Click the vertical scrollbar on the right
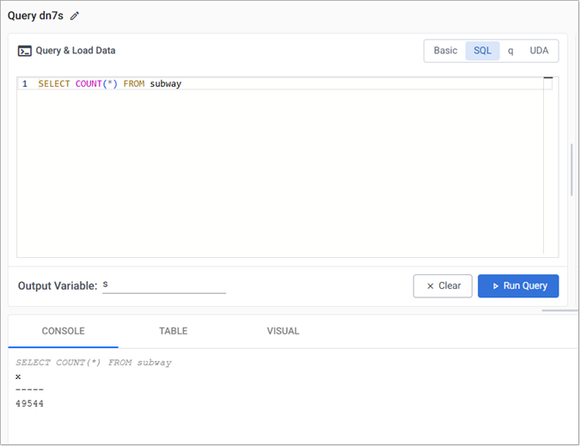The height and width of the screenshot is (447, 581). pos(571,168)
